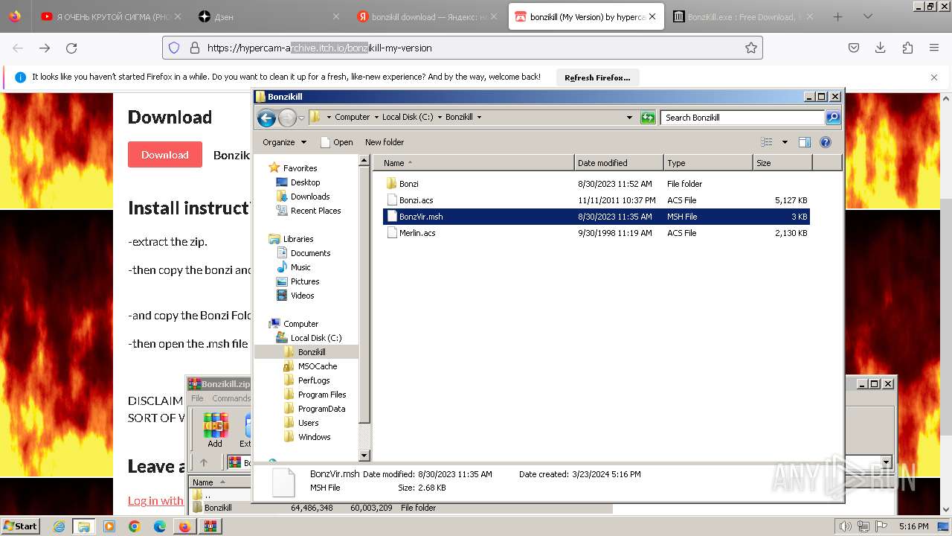Image resolution: width=952 pixels, height=536 pixels.
Task: Open Bonzikill folder in WinRAR list
Action: (x=217, y=508)
